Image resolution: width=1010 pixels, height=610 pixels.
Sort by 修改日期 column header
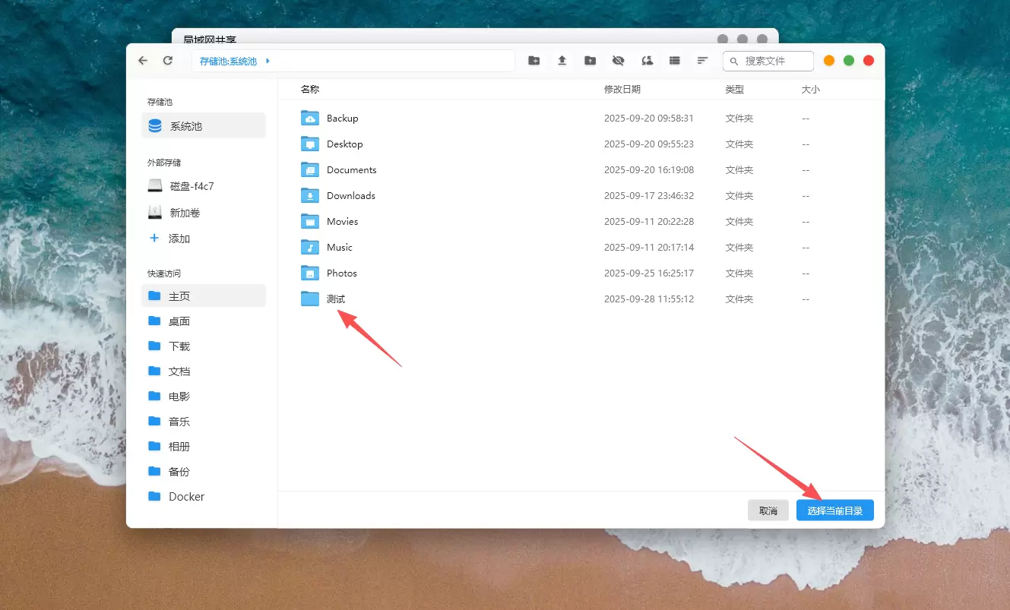pos(622,90)
